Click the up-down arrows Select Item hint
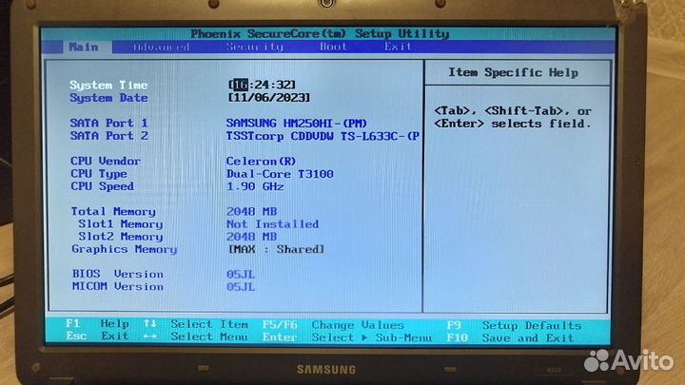This screenshot has width=685, height=385. [x=196, y=324]
